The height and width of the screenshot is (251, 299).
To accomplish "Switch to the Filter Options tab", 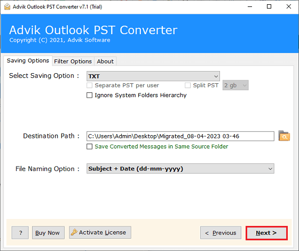I will [x=73, y=61].
